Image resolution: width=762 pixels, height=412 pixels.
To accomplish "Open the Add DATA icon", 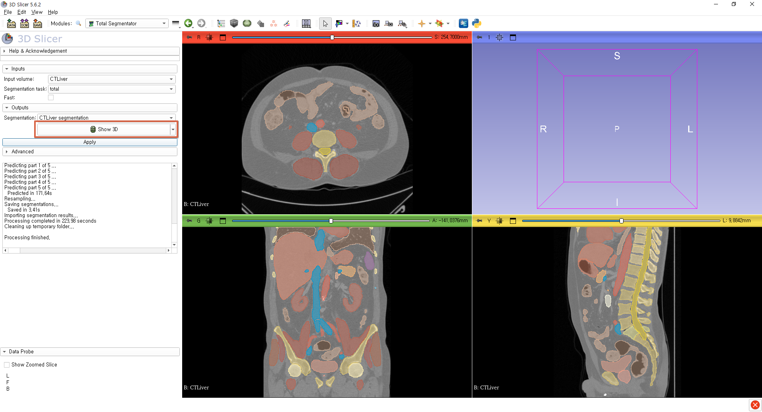I will pyautogui.click(x=11, y=24).
